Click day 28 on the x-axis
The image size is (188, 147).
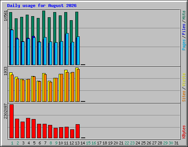pyautogui.click(x=160, y=143)
